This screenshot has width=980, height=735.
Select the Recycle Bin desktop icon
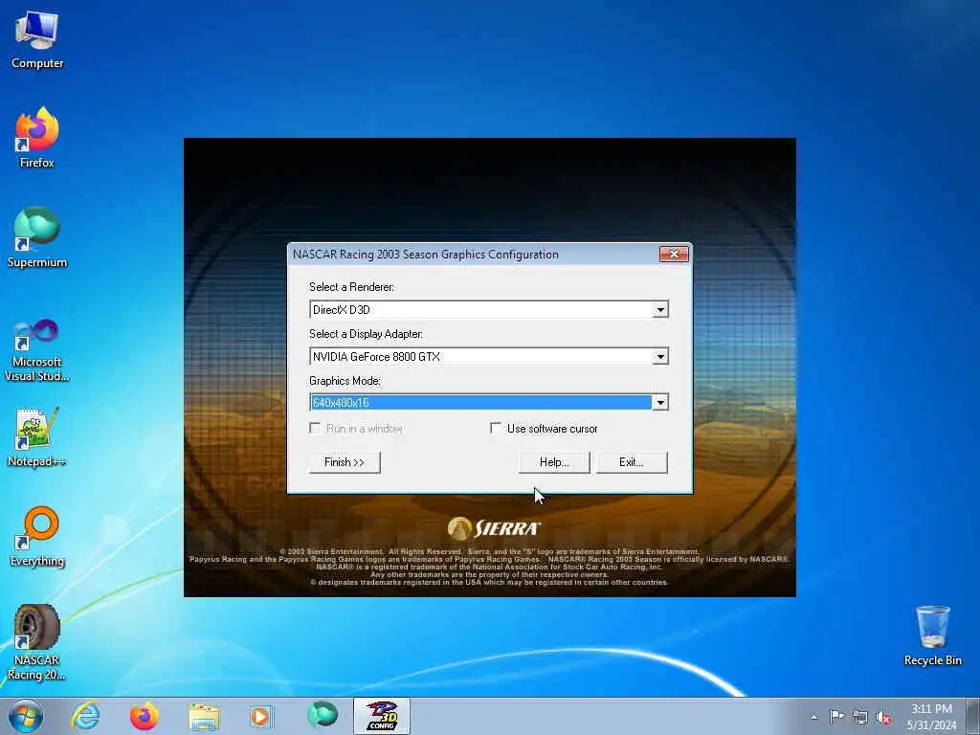coord(932,635)
